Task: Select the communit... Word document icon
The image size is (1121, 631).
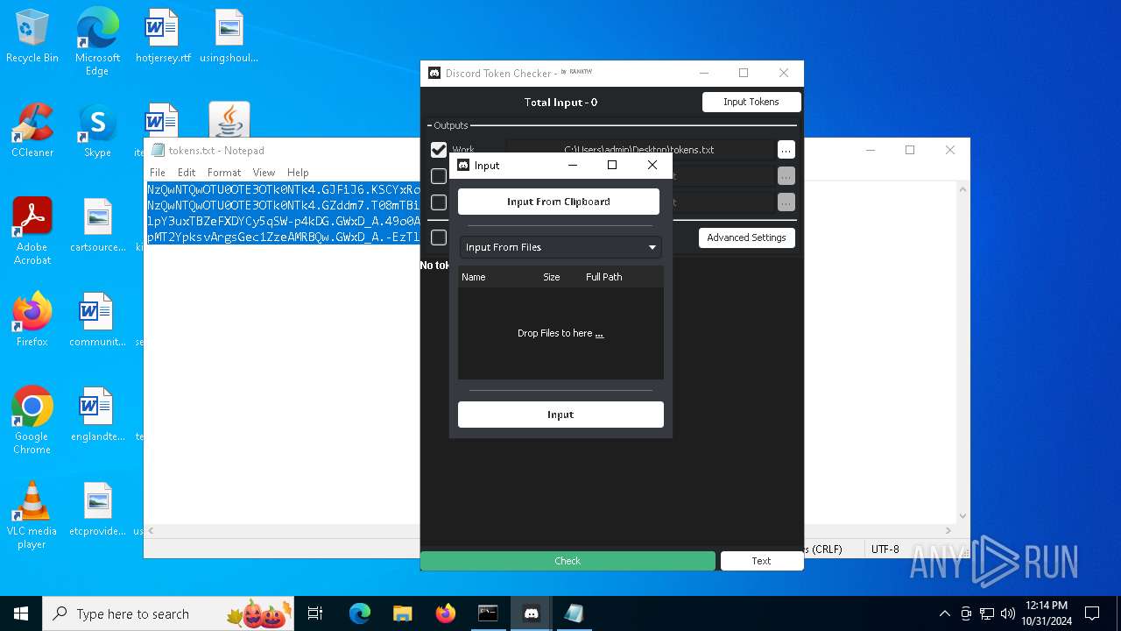Action: (x=97, y=320)
